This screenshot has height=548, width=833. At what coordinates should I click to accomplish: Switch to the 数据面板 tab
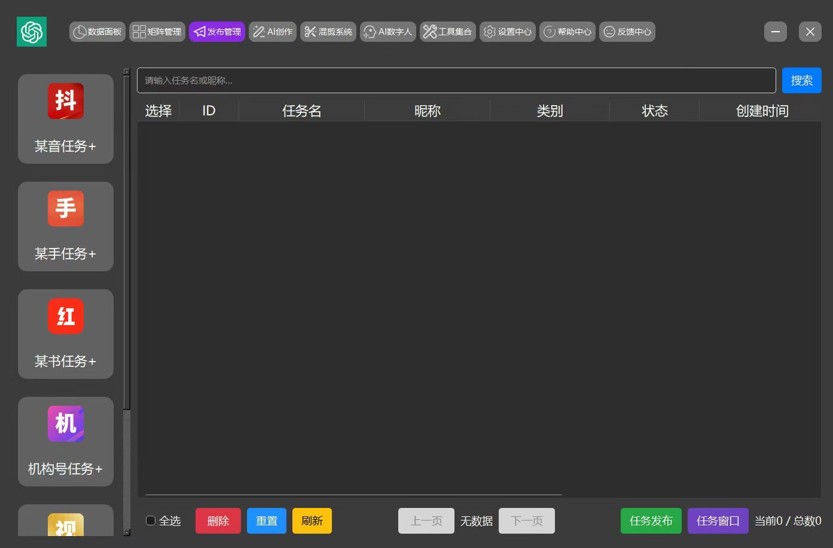point(97,32)
